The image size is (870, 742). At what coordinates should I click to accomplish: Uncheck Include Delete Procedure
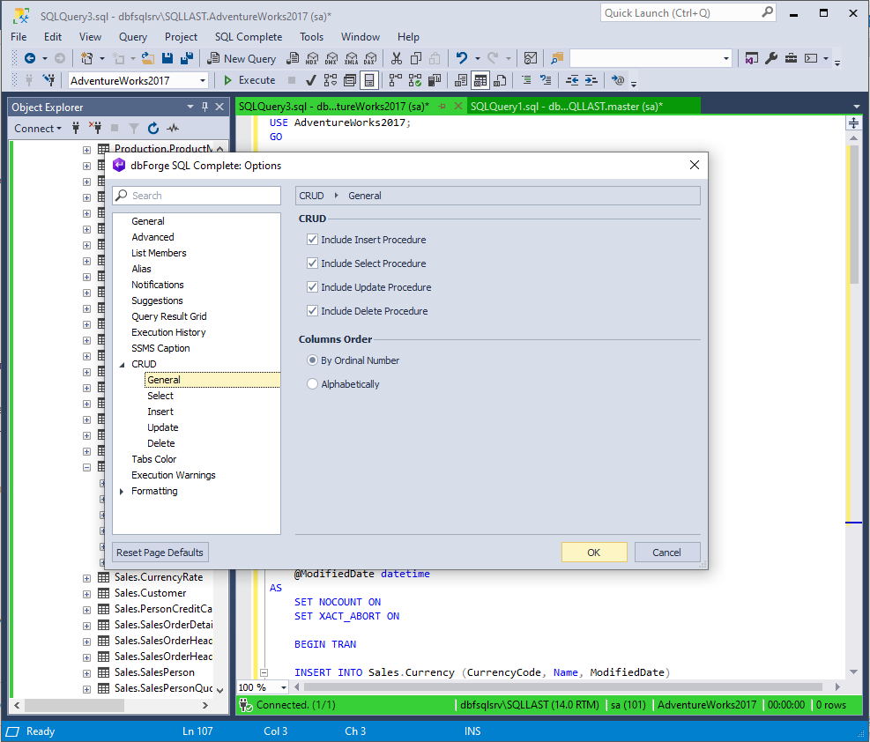[x=312, y=311]
